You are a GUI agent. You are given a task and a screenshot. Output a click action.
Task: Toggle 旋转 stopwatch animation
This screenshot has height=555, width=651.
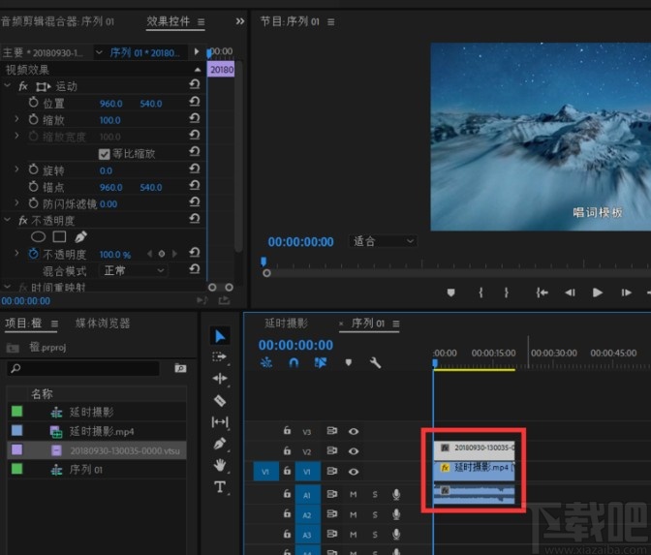(x=34, y=170)
